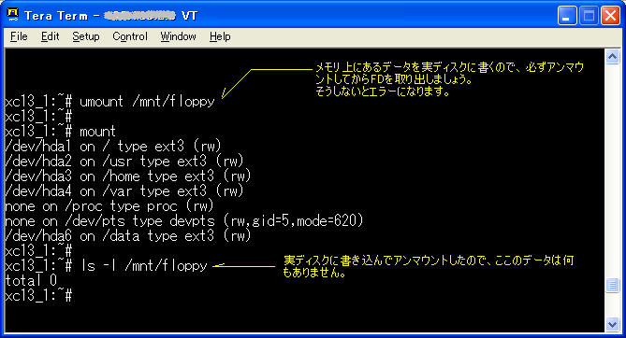Viewport: 626px width, 338px height.
Task: Open the Help menu
Action: [x=220, y=36]
